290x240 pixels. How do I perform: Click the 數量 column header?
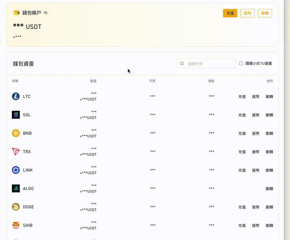click(x=93, y=81)
